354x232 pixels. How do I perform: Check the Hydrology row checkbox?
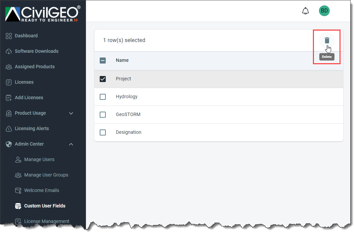(102, 97)
